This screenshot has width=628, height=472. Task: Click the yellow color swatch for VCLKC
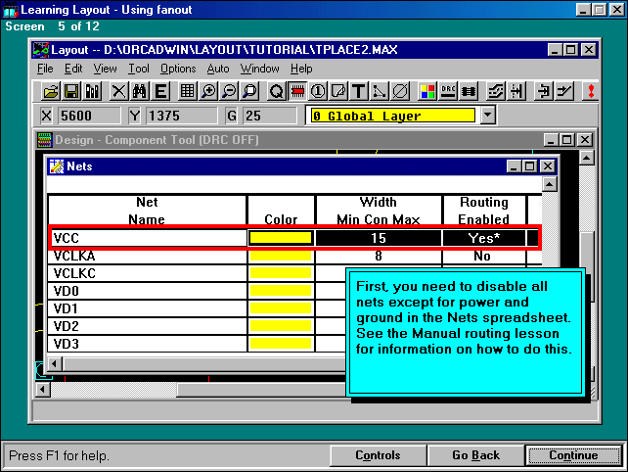click(281, 272)
